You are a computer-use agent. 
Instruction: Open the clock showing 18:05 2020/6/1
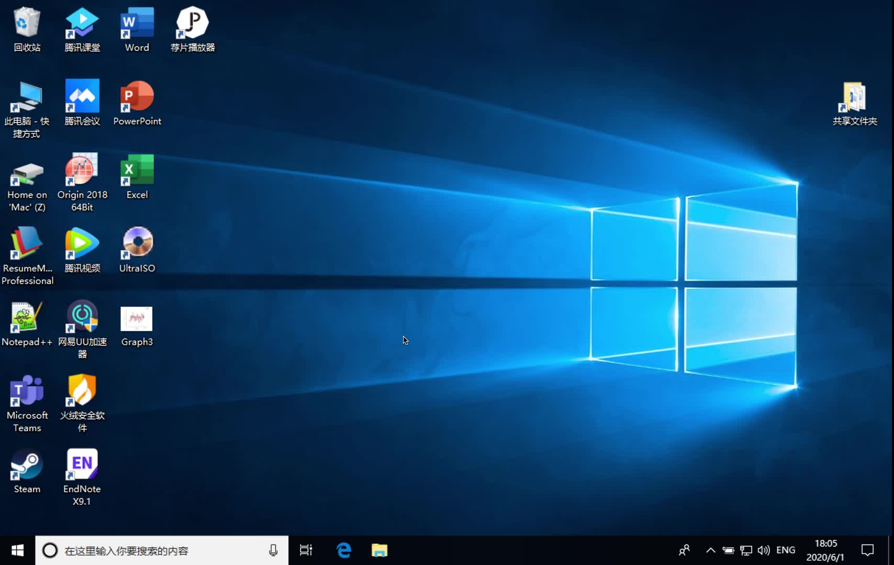[x=825, y=550]
